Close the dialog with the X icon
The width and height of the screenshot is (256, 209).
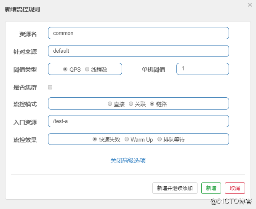coord(250,5)
